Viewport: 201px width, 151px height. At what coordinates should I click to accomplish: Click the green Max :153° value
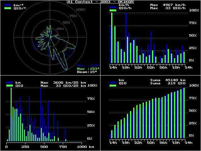point(88,69)
